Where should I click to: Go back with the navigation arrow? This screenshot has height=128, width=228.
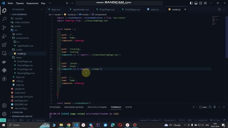pyautogui.click(x=67, y=3)
